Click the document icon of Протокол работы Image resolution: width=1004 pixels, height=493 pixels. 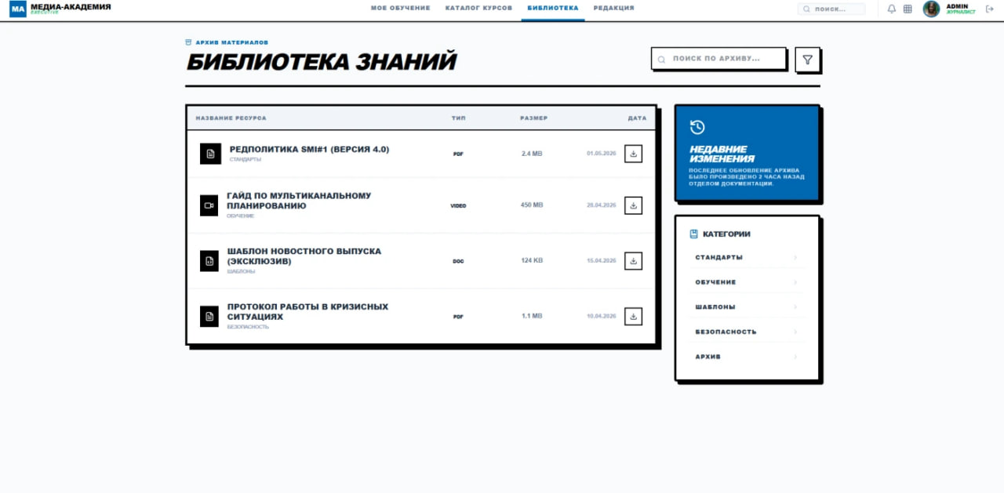click(209, 317)
